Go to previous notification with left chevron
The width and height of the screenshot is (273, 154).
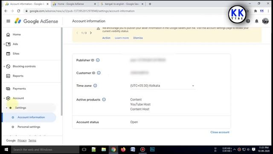pos(77,33)
